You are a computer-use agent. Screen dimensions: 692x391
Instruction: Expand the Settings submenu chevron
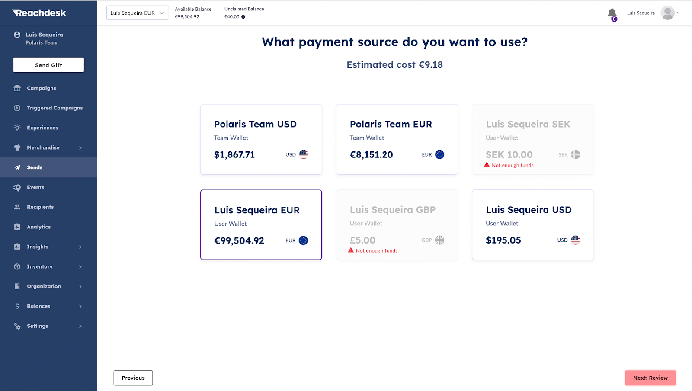click(x=80, y=326)
